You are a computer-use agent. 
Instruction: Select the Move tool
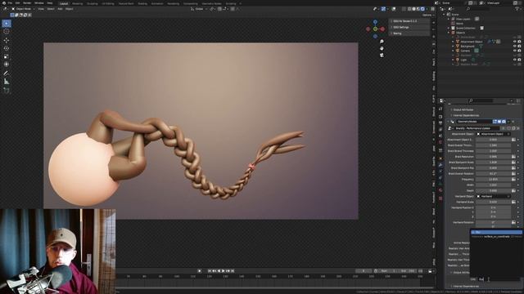[x=7, y=40]
